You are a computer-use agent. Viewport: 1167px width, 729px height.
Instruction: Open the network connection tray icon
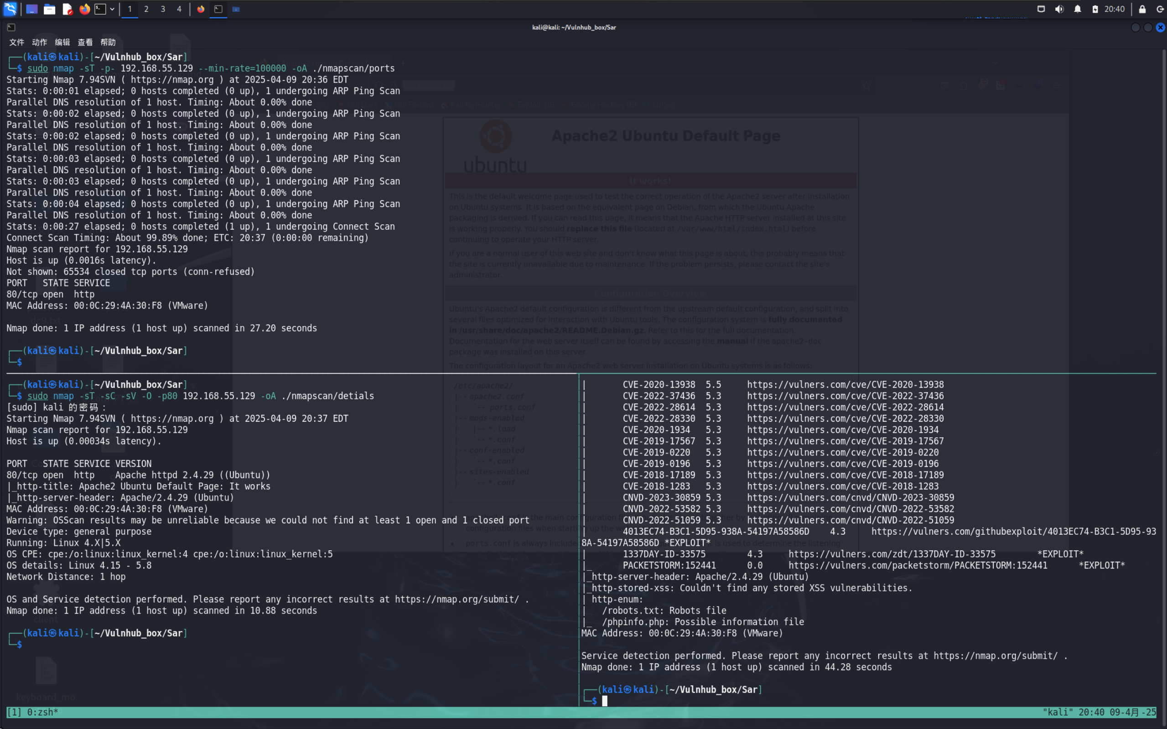pyautogui.click(x=1041, y=9)
